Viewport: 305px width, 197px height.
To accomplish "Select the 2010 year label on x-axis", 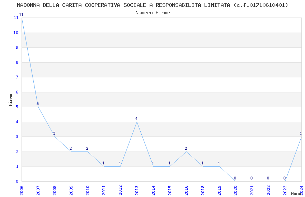I will click(x=88, y=190).
